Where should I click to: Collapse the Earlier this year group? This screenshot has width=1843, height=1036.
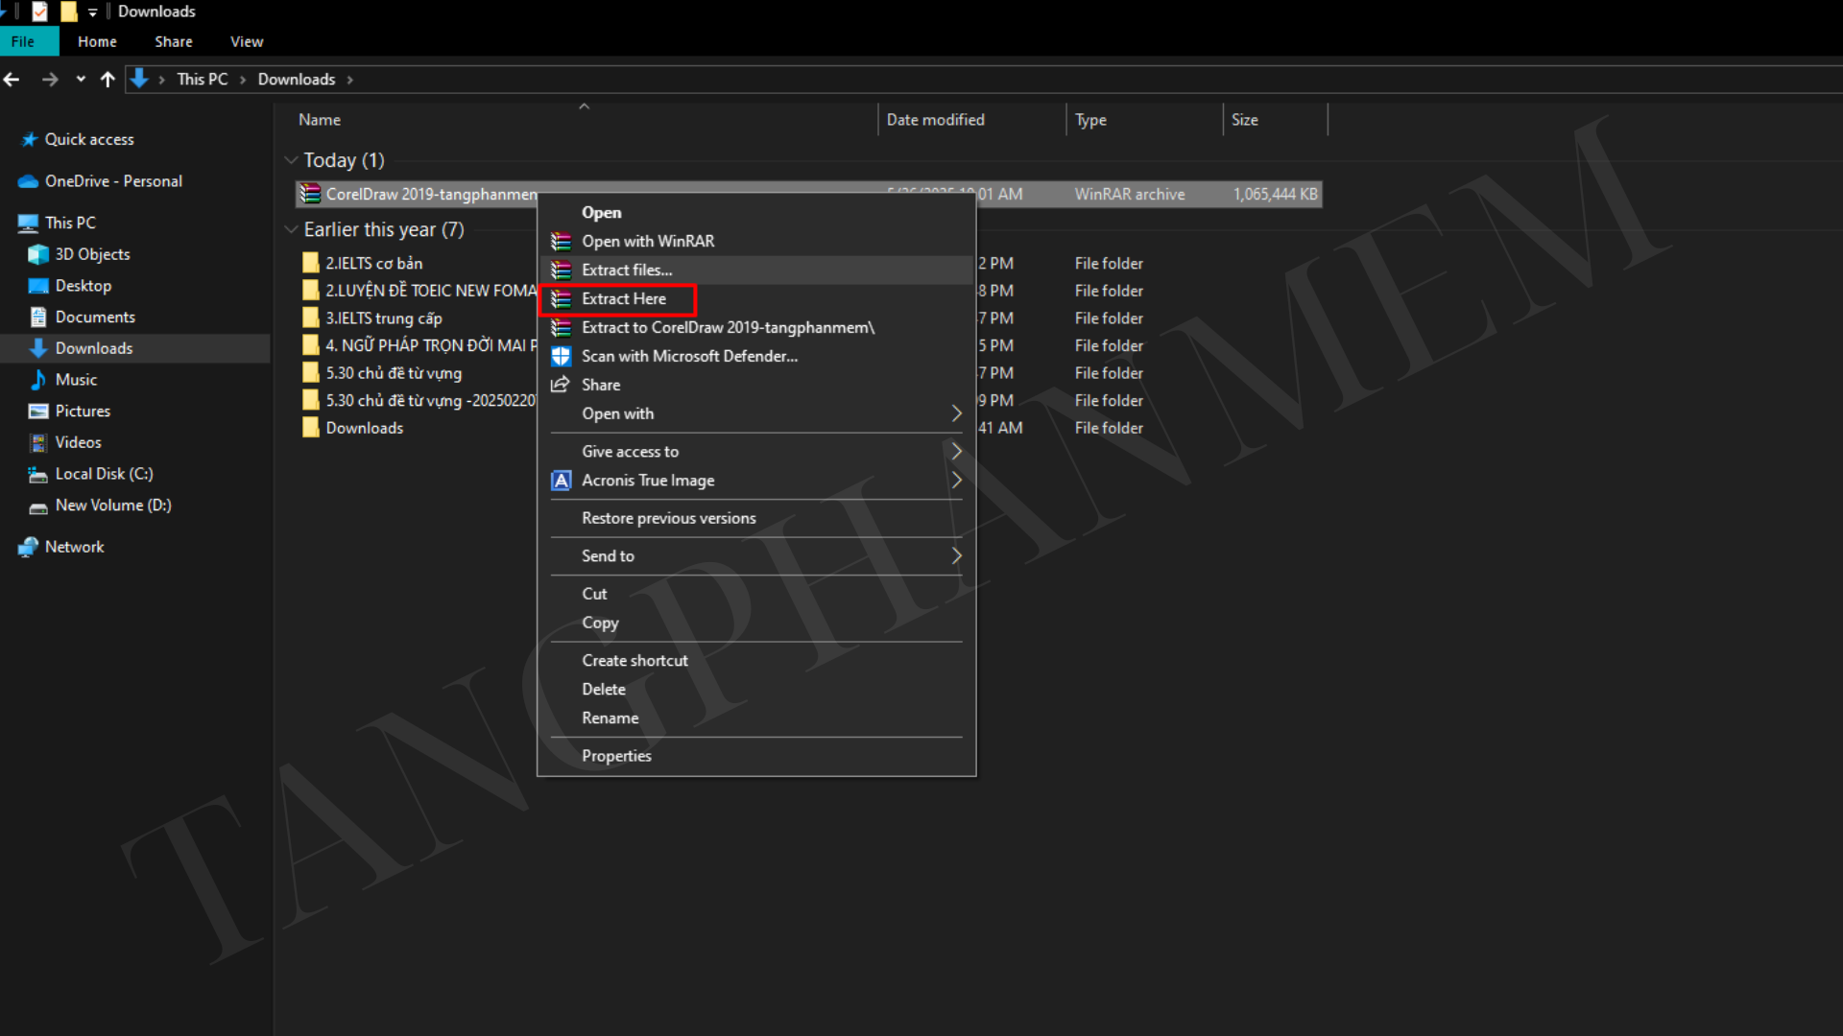[x=291, y=230]
